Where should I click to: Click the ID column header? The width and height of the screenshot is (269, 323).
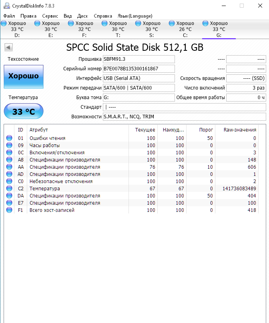pyautogui.click(x=20, y=130)
